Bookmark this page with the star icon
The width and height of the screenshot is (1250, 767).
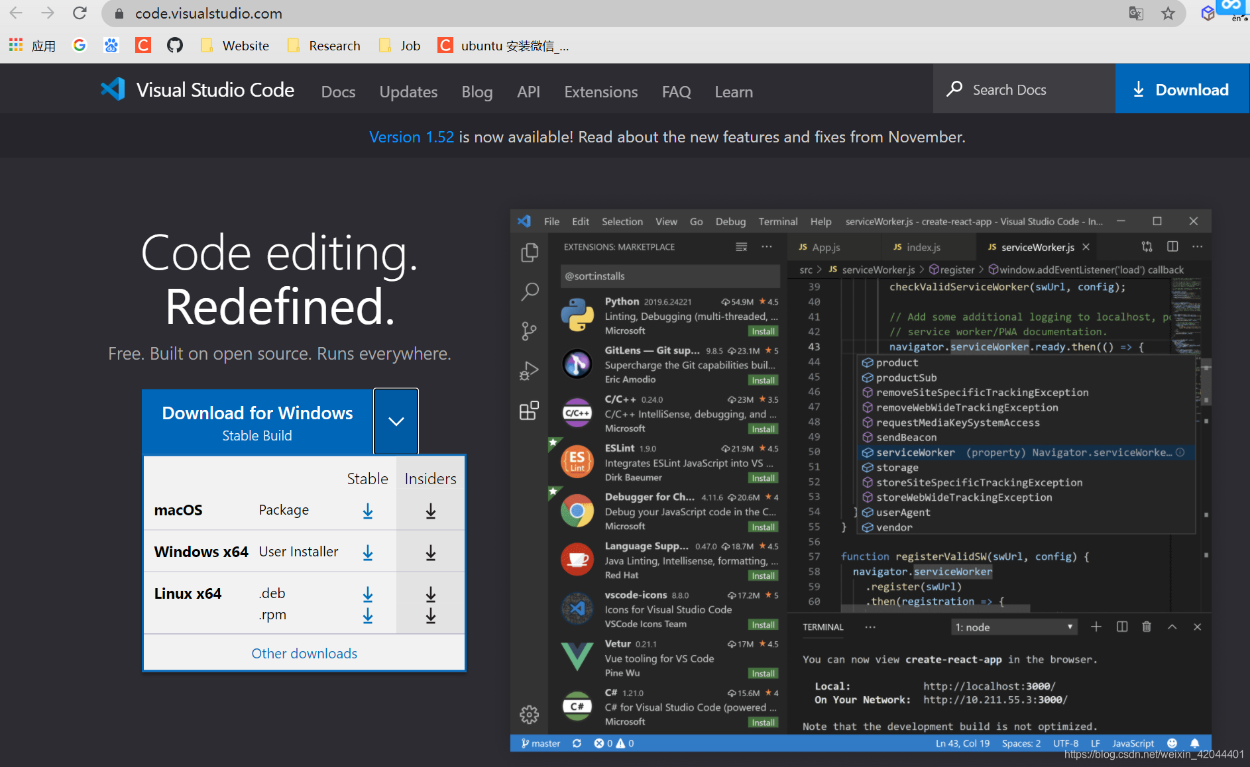pyautogui.click(x=1168, y=13)
